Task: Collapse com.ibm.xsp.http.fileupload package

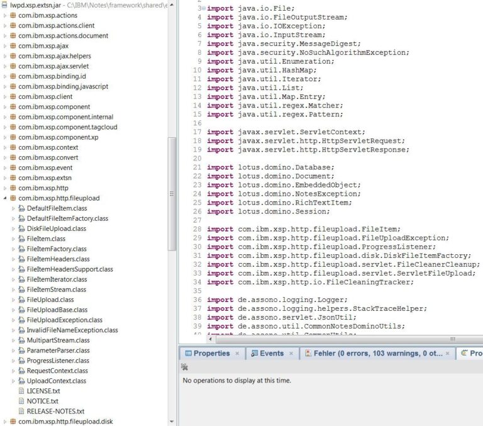Action: [x=4, y=198]
